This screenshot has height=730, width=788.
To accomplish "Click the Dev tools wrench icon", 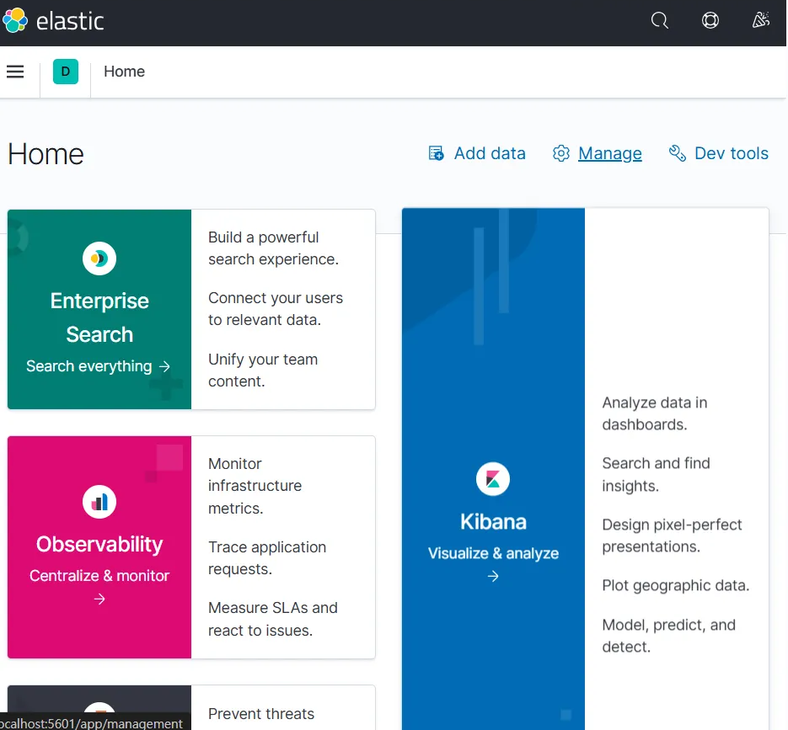I will [x=678, y=153].
